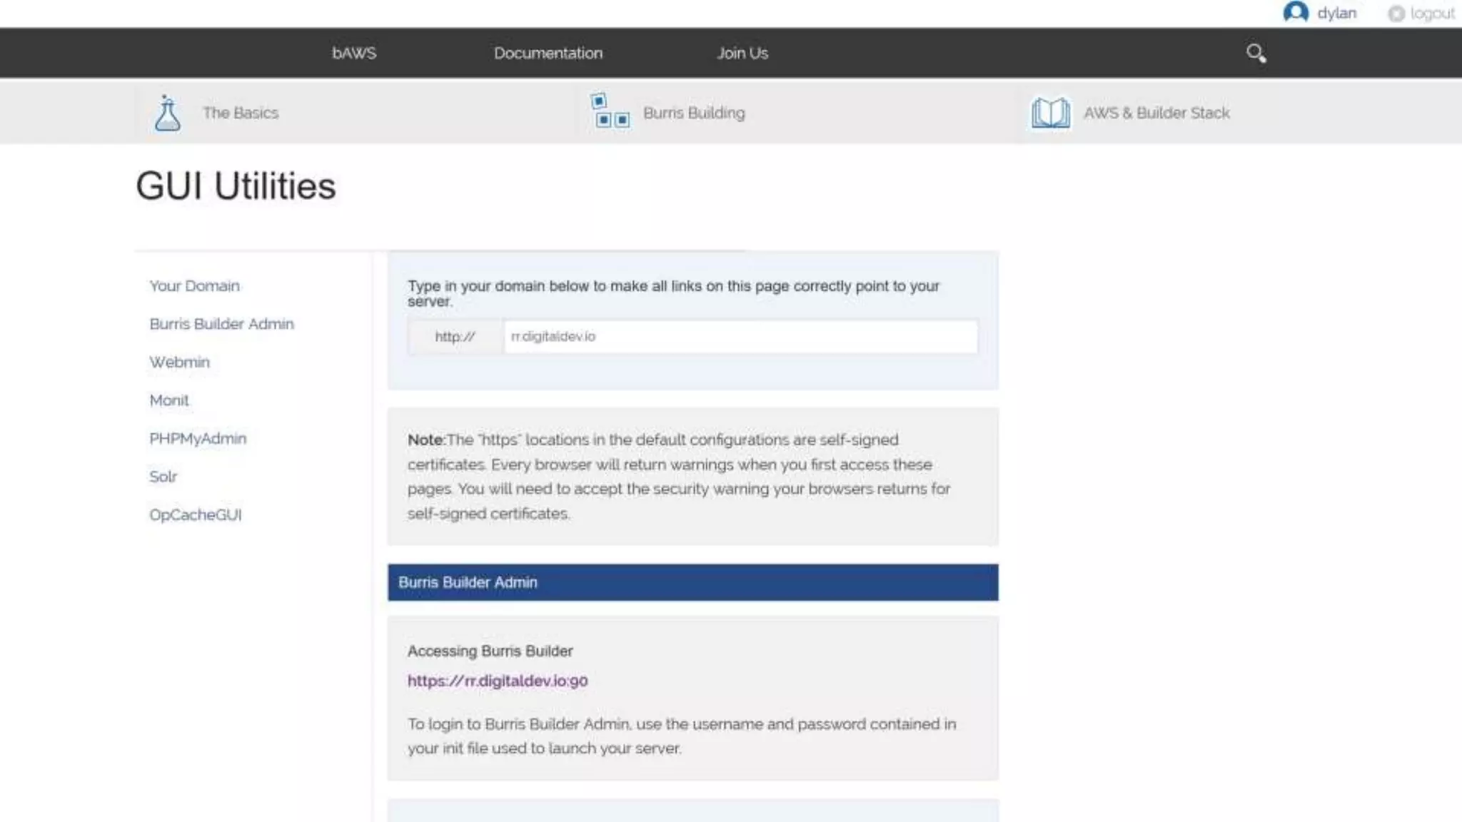Image resolution: width=1462 pixels, height=822 pixels.
Task: Click the logout circle icon
Action: (1396, 14)
